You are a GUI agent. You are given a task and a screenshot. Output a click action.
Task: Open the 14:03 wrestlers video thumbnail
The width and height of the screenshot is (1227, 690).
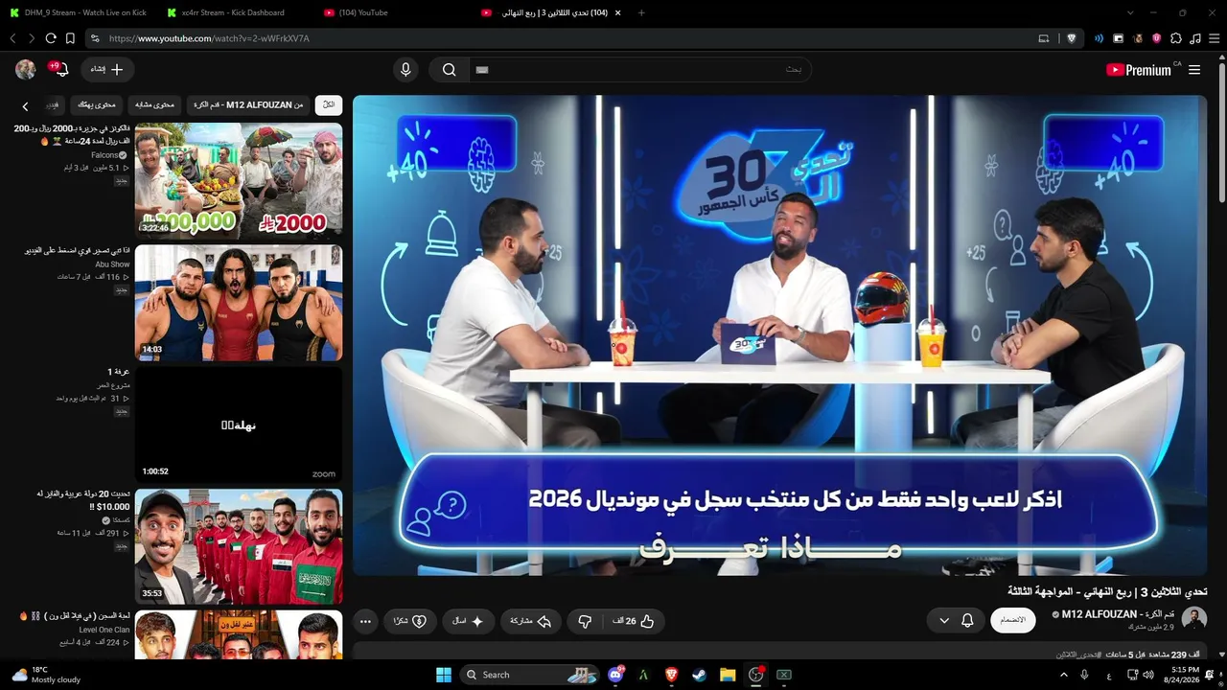click(239, 303)
